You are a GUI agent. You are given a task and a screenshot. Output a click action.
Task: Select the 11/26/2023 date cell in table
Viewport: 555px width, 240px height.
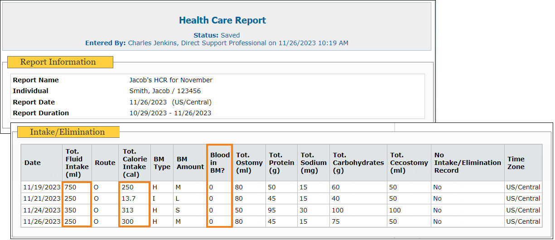(42, 221)
